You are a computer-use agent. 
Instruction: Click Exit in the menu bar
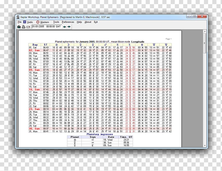[96, 22]
